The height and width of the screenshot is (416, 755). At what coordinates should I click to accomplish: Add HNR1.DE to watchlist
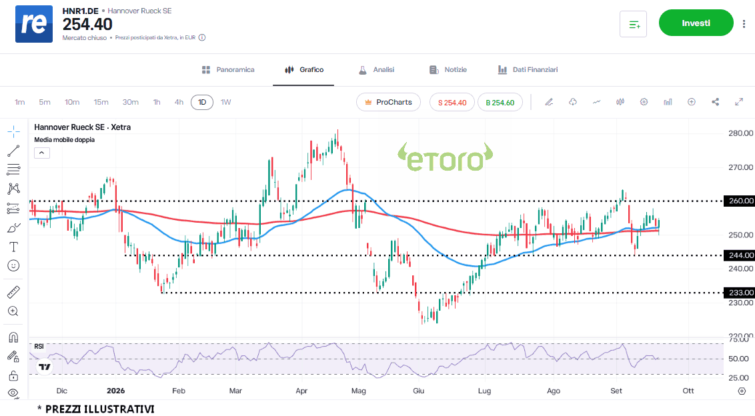633,23
